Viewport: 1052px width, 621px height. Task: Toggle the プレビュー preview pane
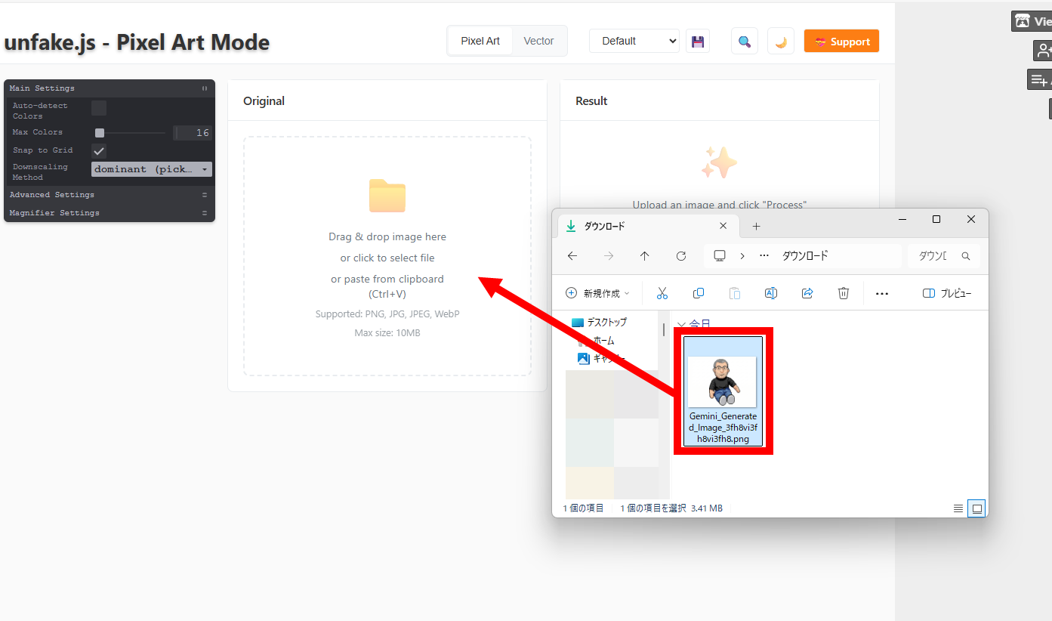[x=947, y=293]
